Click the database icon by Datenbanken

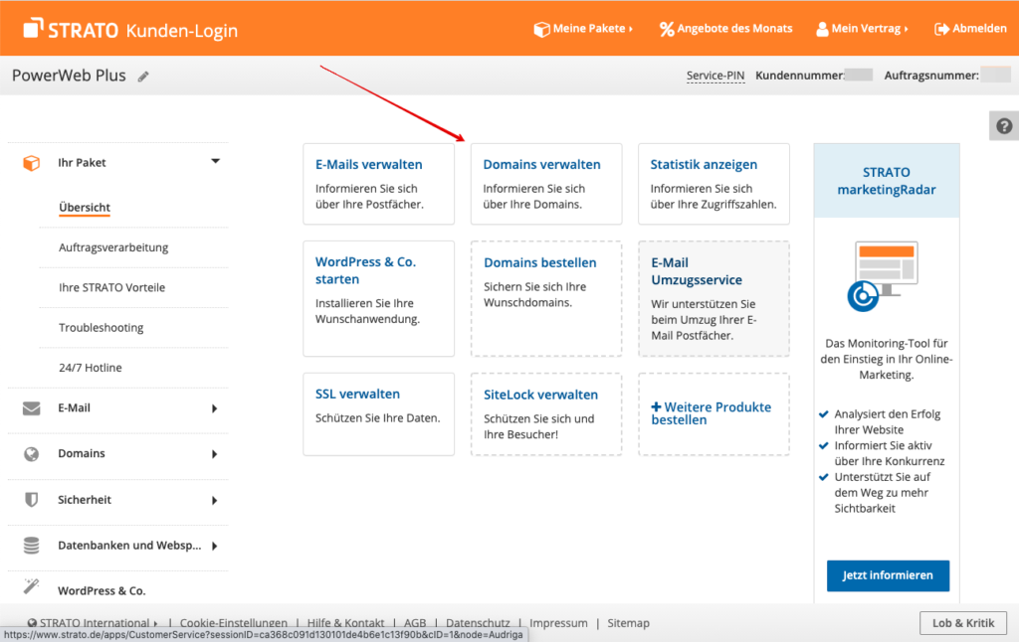click(31, 546)
